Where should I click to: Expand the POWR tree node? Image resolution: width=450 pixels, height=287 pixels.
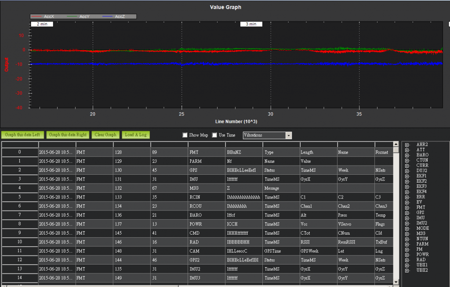(x=407, y=254)
